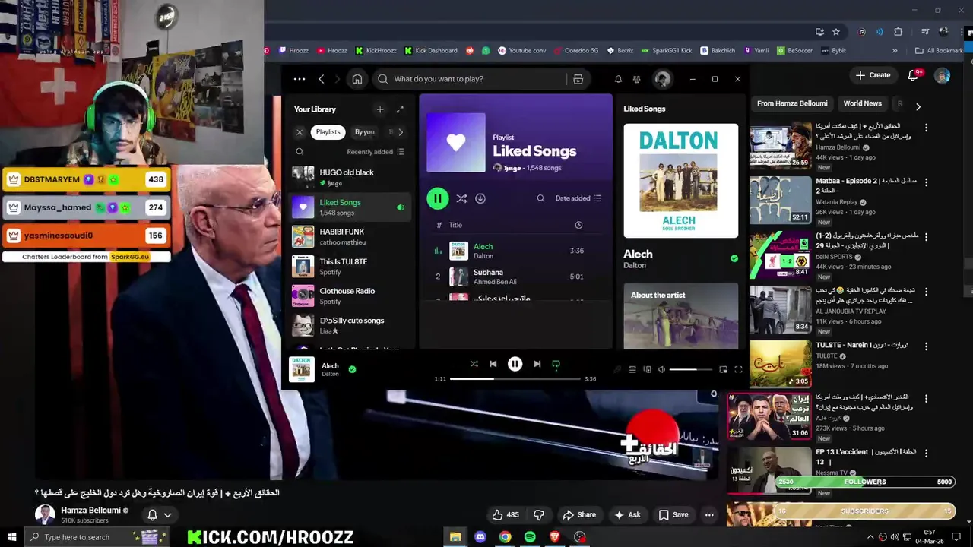
Task: Open the play queue
Action: coord(632,370)
